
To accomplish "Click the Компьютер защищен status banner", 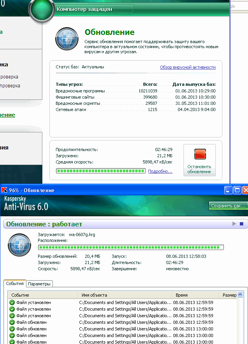I will [94, 9].
